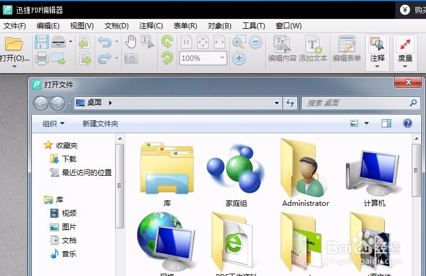Viewport: 426px width, 276px height.
Task: Open dropdown arrow next to scanner icon
Action: click(x=71, y=42)
